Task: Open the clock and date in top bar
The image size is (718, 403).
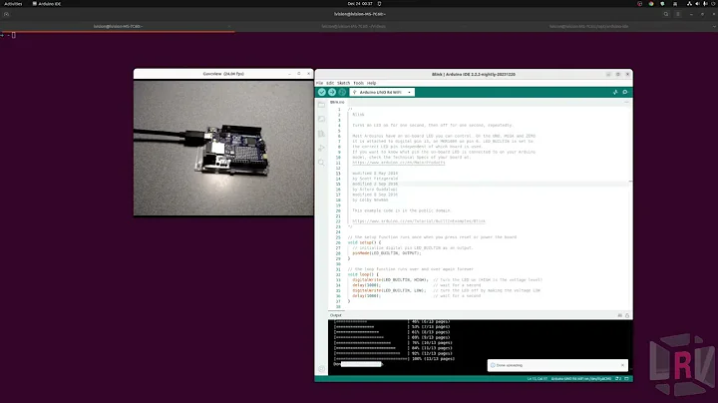Action: [360, 4]
